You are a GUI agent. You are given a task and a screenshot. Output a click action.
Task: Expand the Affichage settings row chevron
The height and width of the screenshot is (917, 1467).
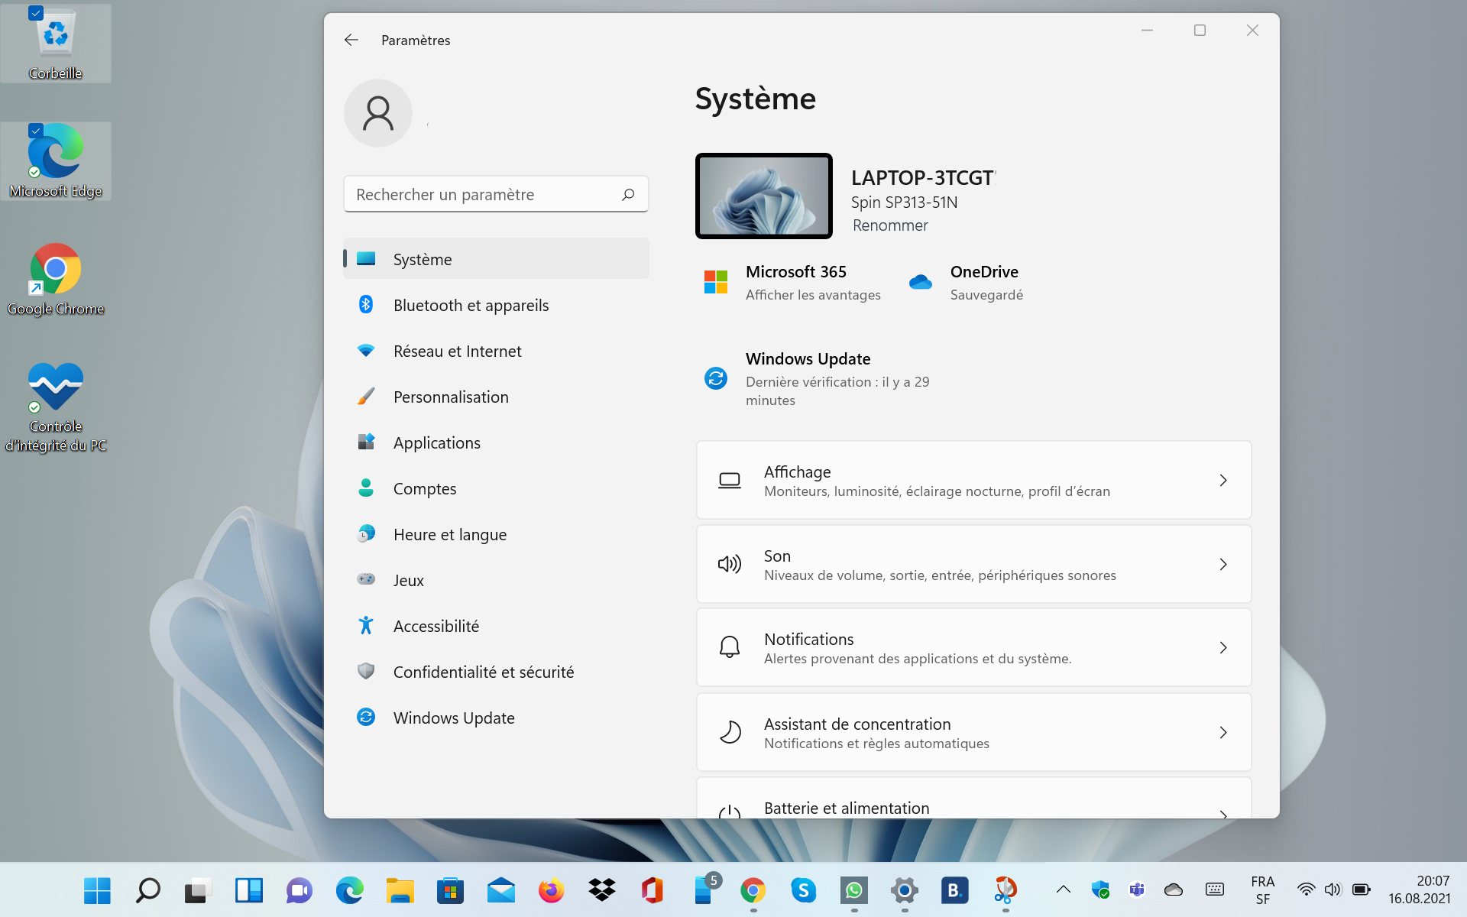1222,480
